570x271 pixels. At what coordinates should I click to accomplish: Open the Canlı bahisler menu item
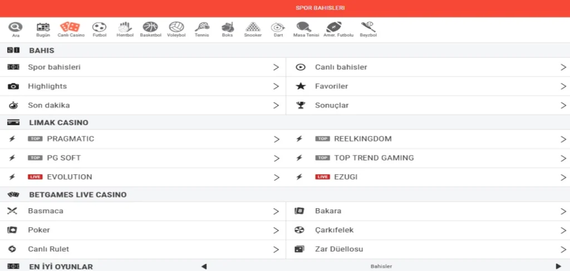(341, 67)
